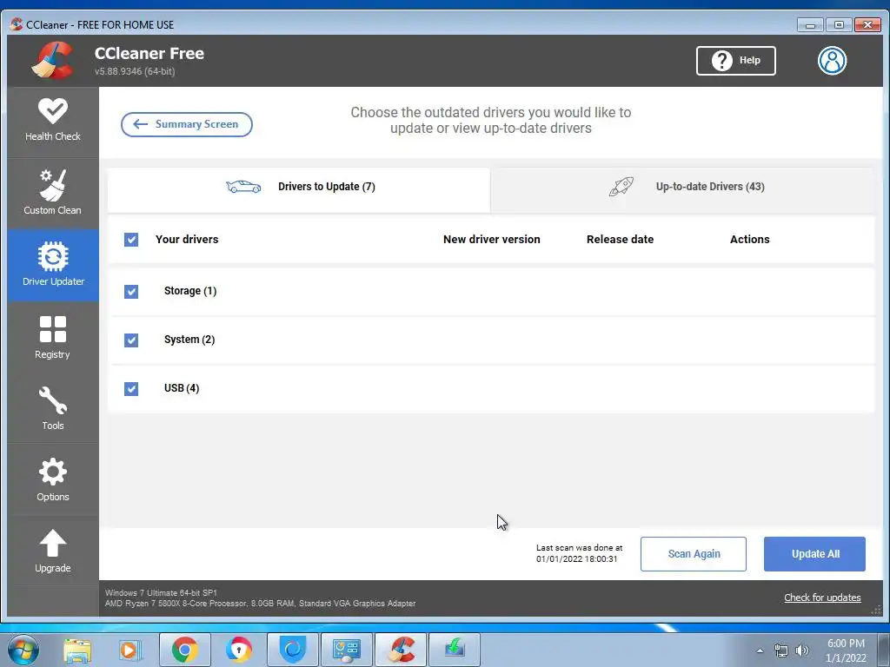Open the Windows Start menu
This screenshot has height=667, width=890.
[23, 650]
